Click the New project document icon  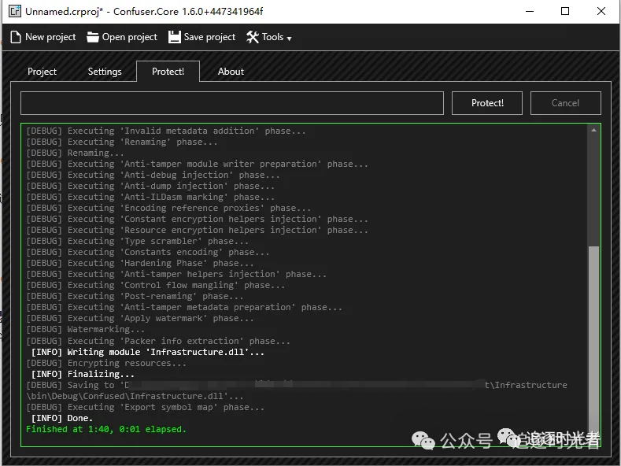click(x=16, y=37)
